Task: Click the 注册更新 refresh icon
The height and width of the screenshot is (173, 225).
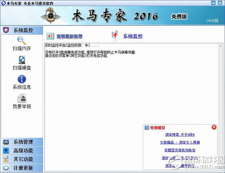Action: pyautogui.click(x=6, y=168)
